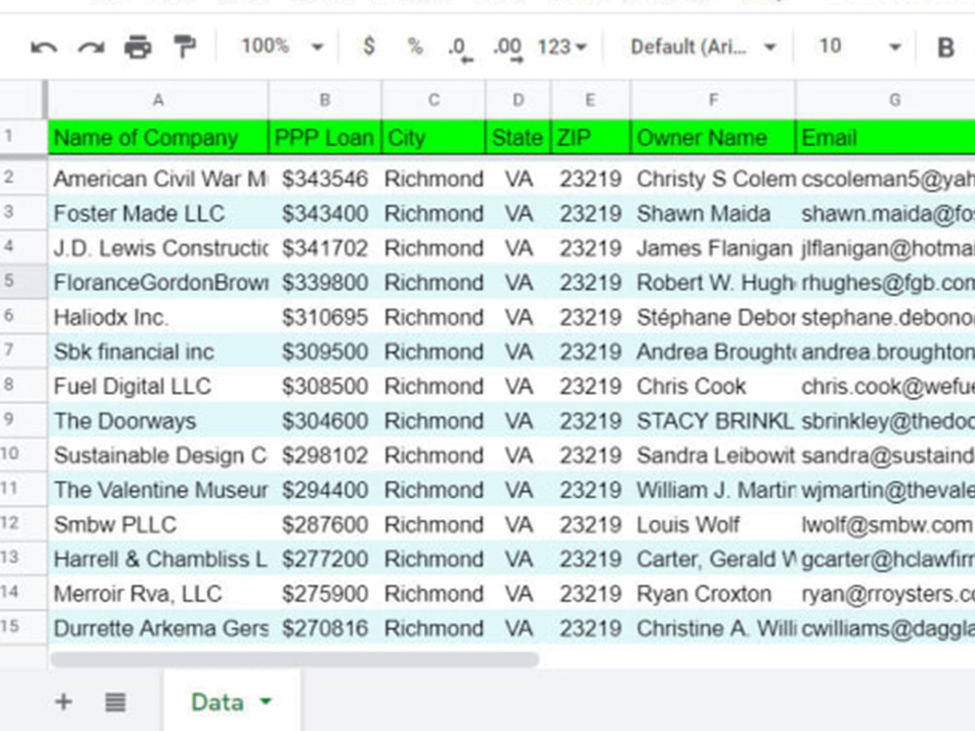Click loan value $310695
The height and width of the screenshot is (731, 975).
tap(326, 318)
